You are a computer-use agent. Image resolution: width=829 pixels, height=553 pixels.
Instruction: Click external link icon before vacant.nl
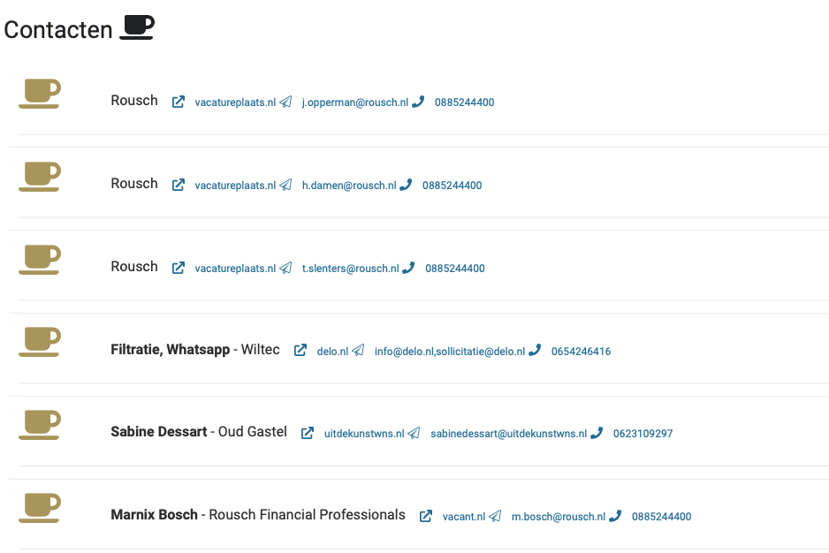(x=426, y=516)
